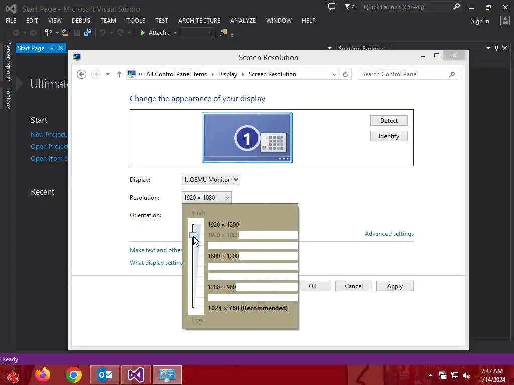This screenshot has height=385, width=514.
Task: Click the Navigate Forward toolbar icon
Action: click(x=33, y=33)
